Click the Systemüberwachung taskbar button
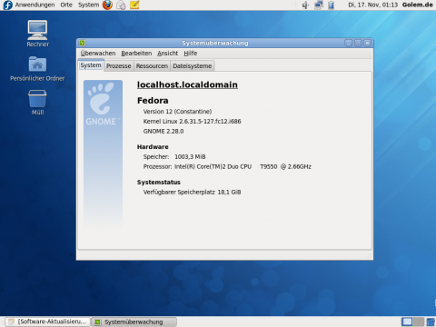This screenshot has height=327, width=436. pos(134,322)
